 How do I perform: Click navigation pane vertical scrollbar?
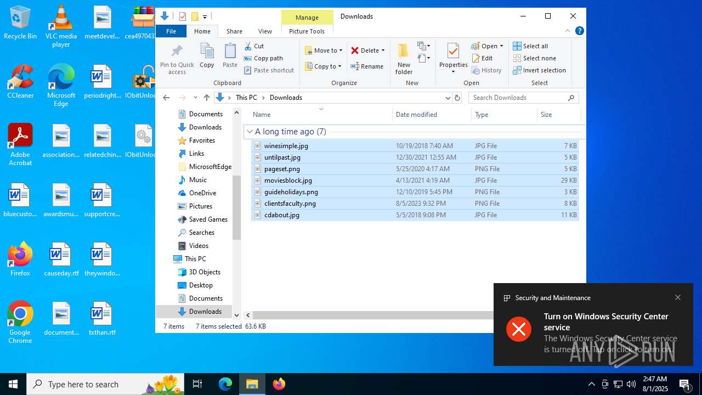coord(236,207)
